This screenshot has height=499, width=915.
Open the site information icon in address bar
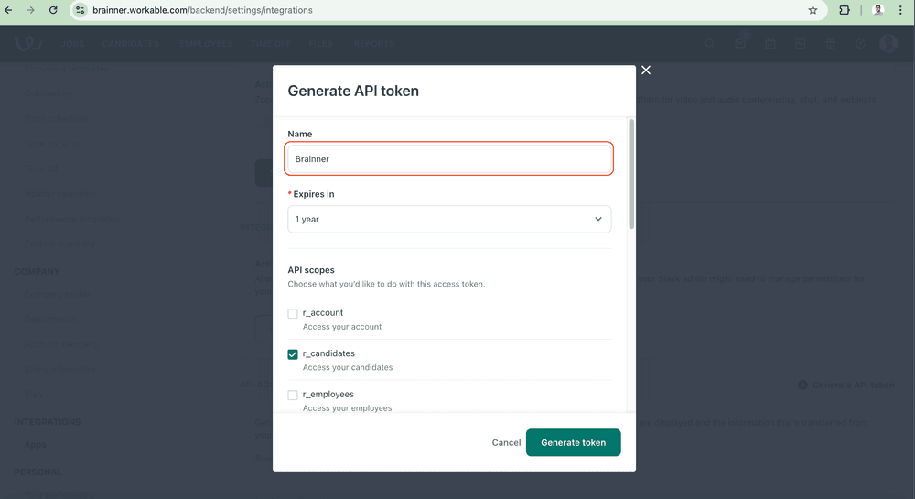(x=81, y=10)
